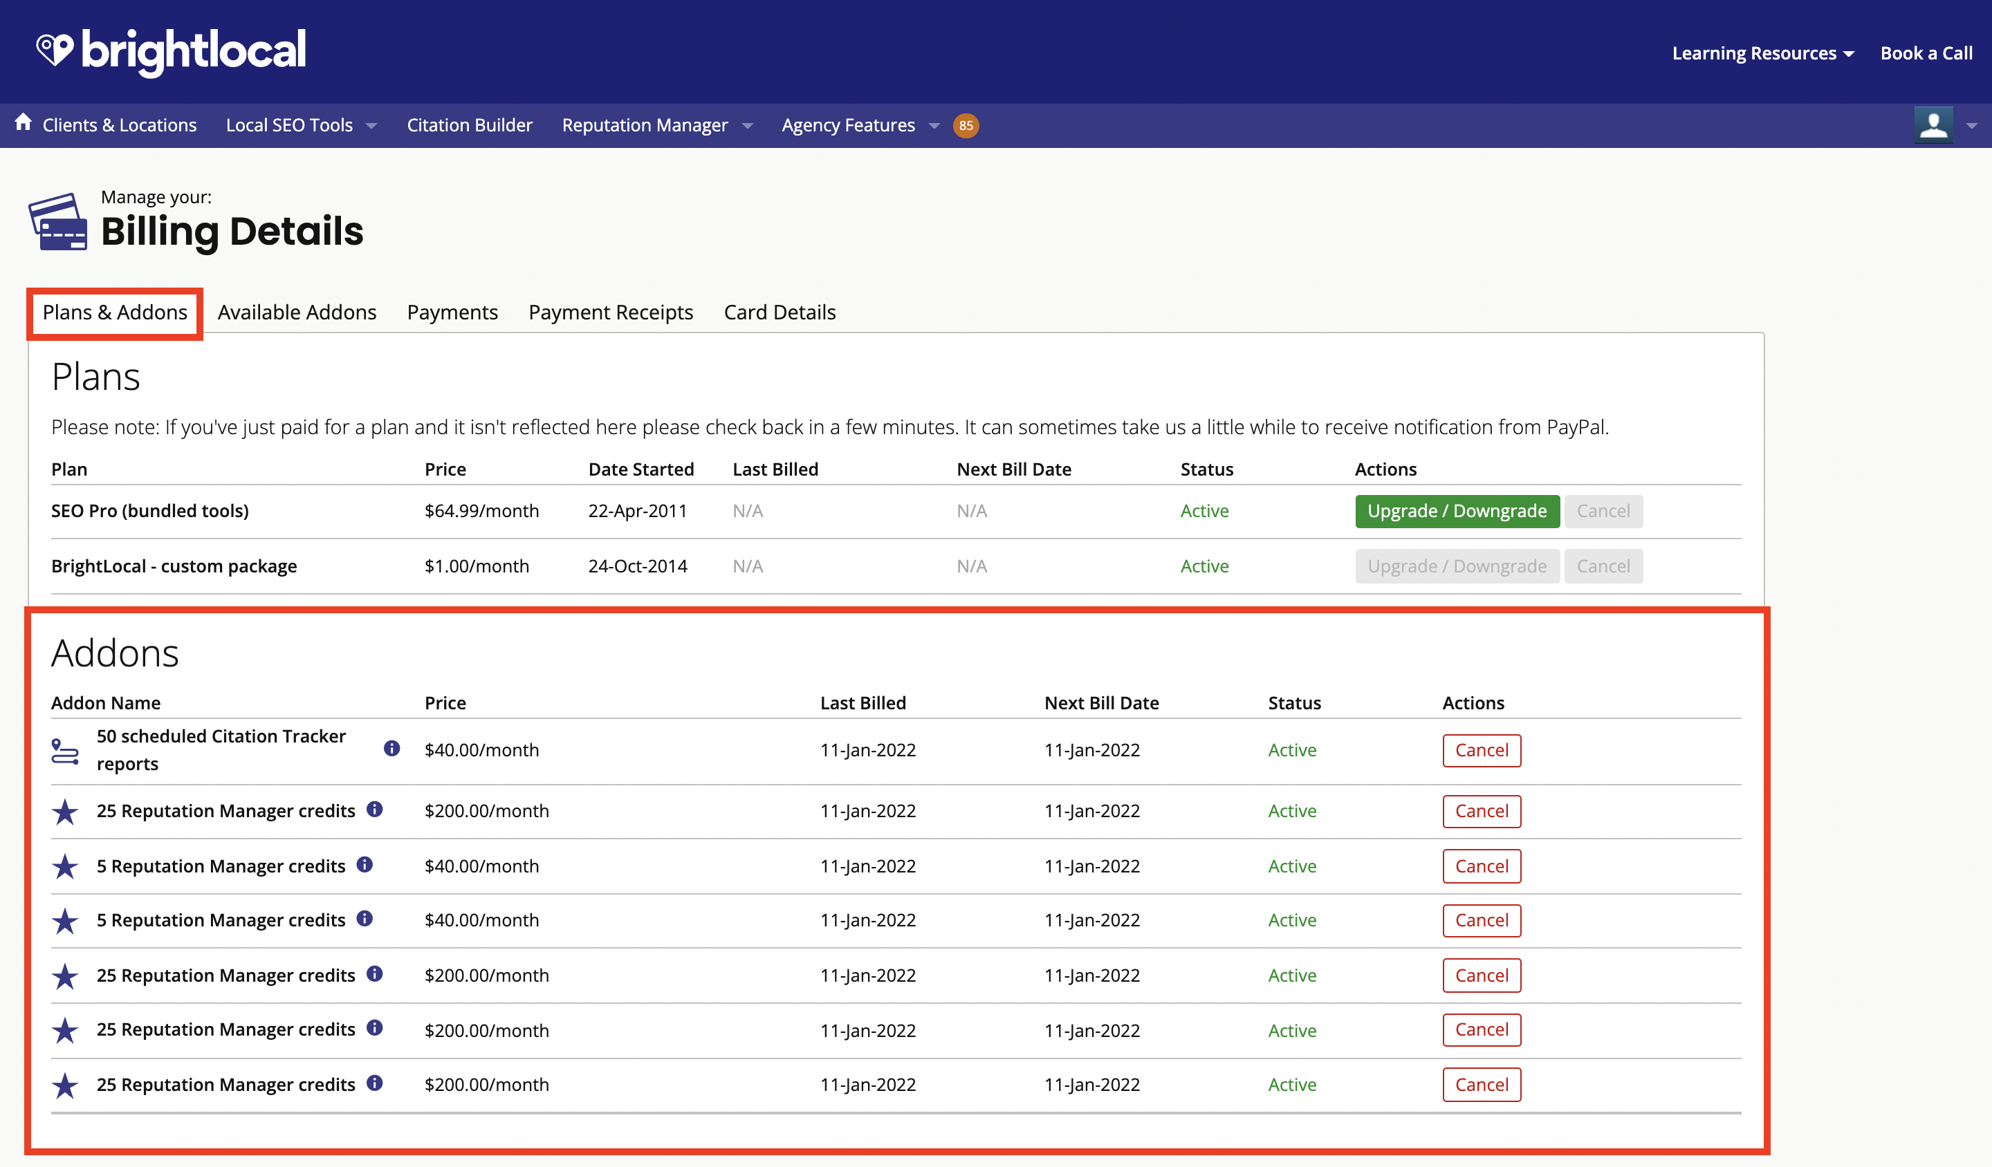Click the Billing Details credit card icon

pos(57,222)
